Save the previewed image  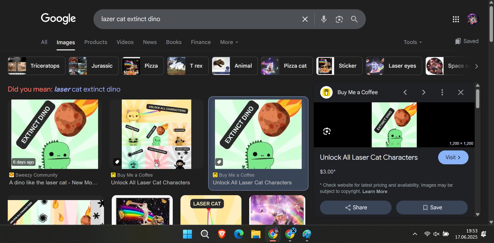tap(432, 208)
